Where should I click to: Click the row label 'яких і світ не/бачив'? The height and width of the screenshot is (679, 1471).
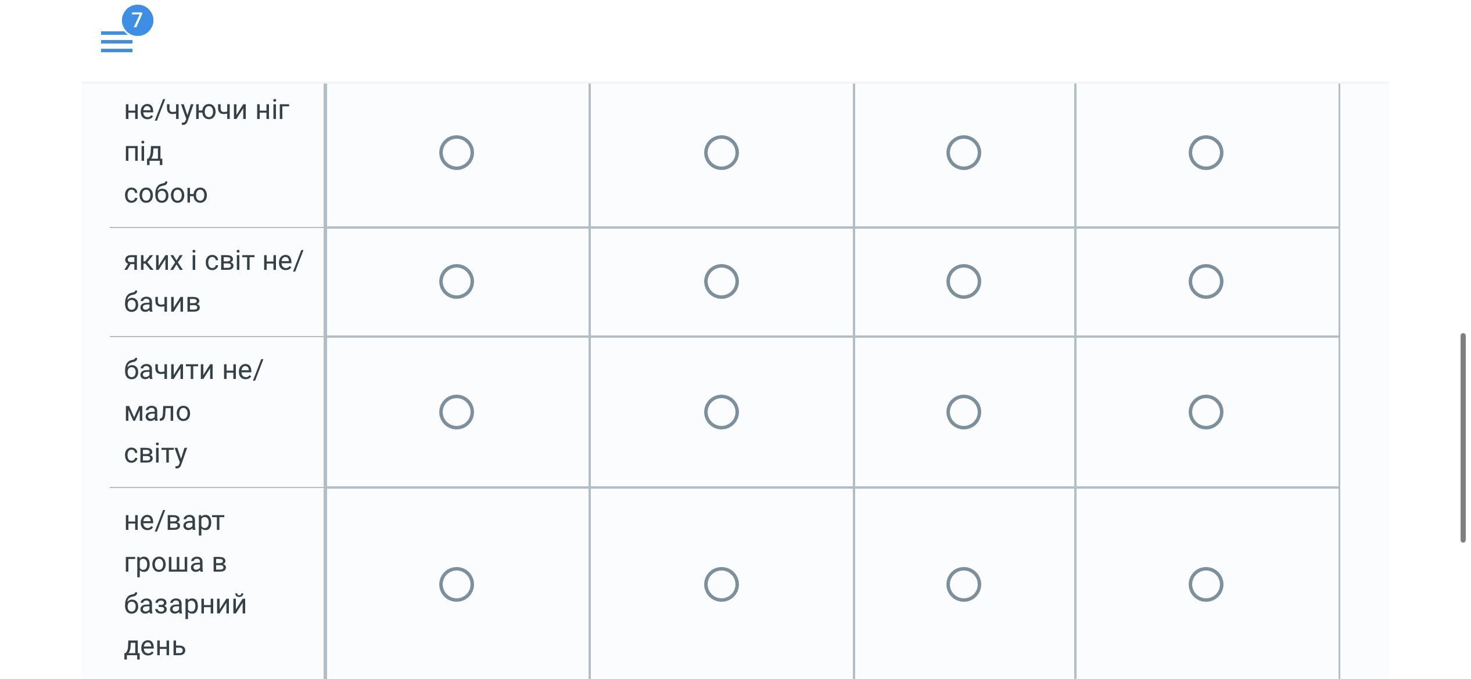[x=213, y=282]
